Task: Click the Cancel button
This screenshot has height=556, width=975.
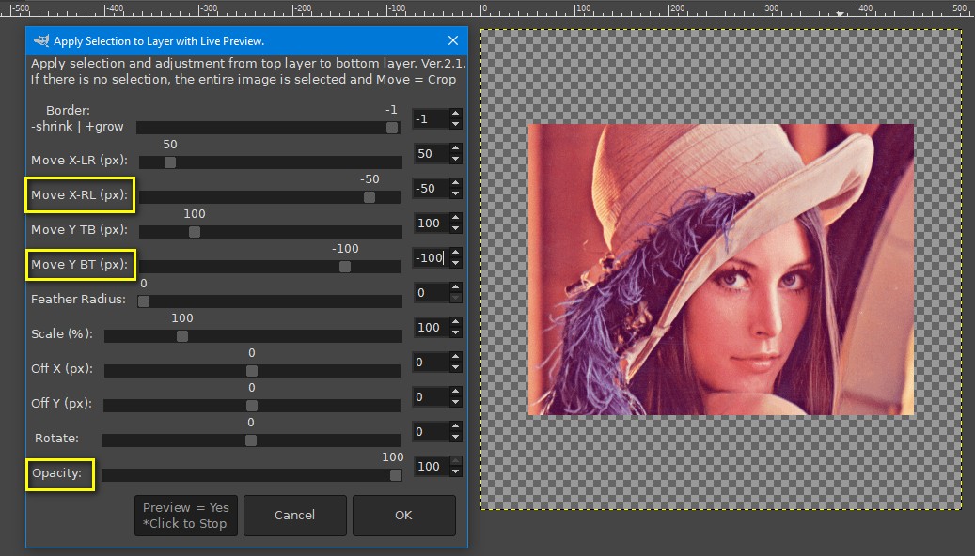Action: point(294,515)
